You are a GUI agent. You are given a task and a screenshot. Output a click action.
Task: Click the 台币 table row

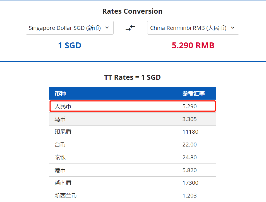[133, 145]
